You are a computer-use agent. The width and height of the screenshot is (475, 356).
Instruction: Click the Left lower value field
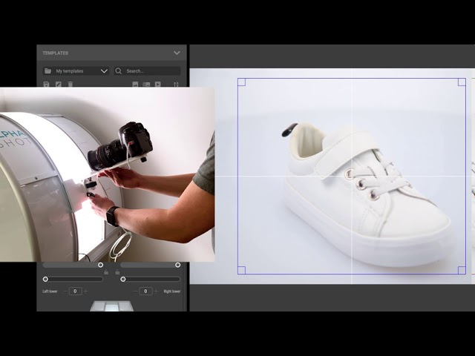point(75,291)
